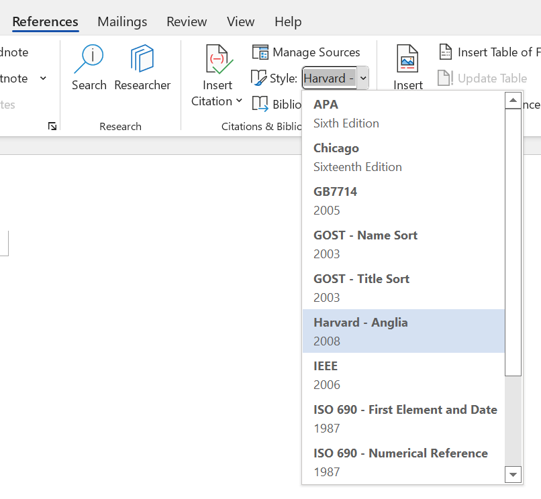Click the Bibliography book icon
The width and height of the screenshot is (541, 499).
point(260,104)
